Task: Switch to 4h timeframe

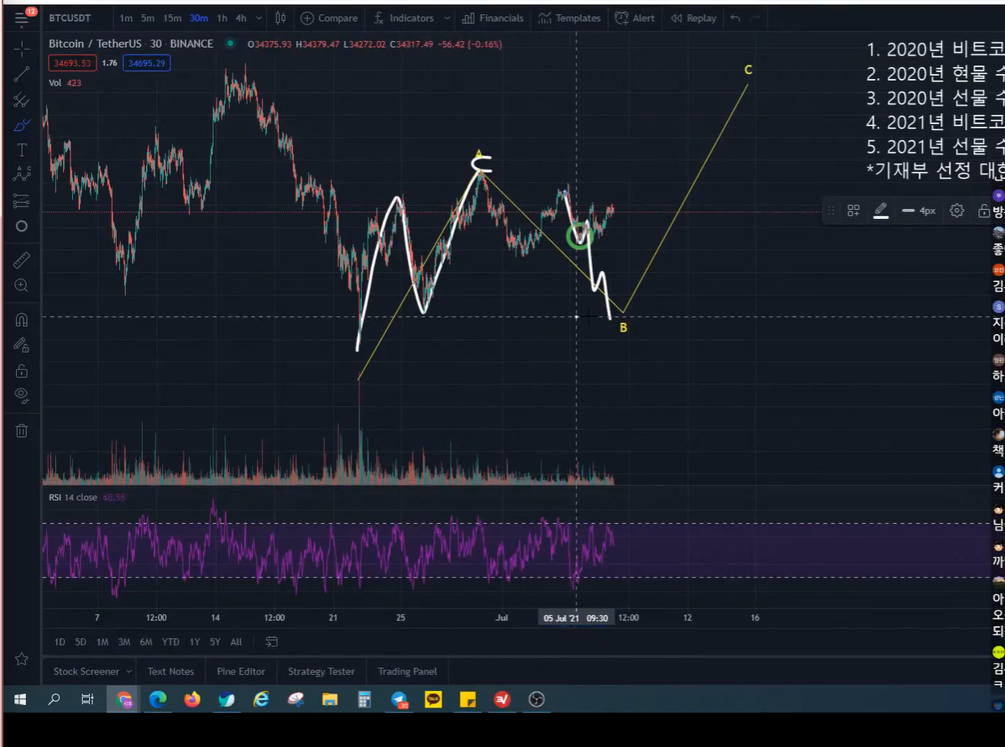Action: tap(241, 18)
